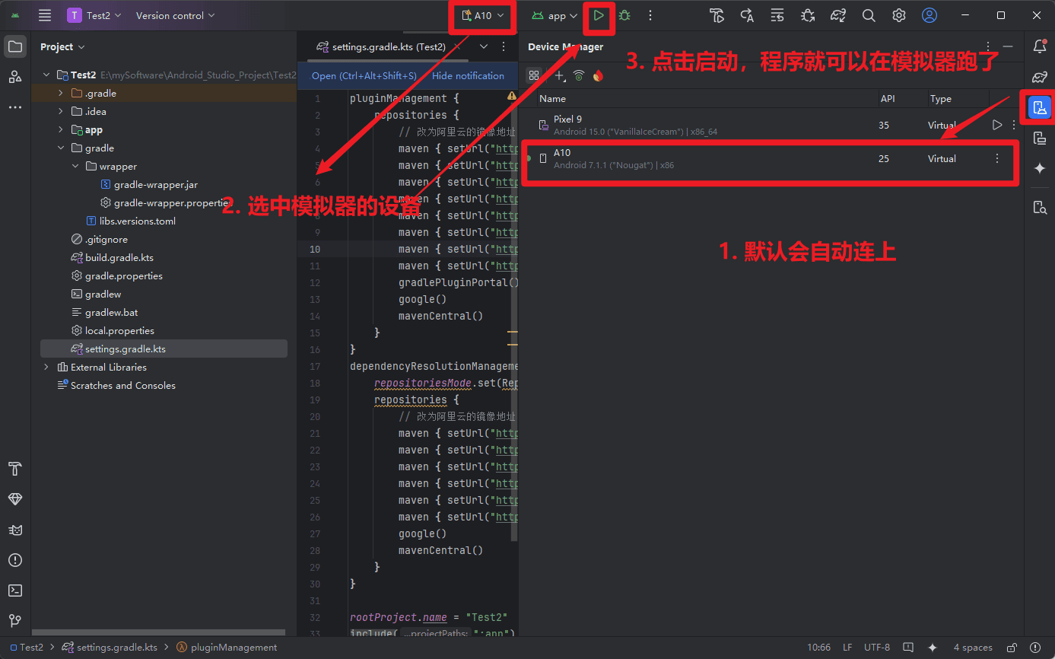Image resolution: width=1055 pixels, height=659 pixels.
Task: Toggle the Project tool window folder button
Action: point(14,46)
